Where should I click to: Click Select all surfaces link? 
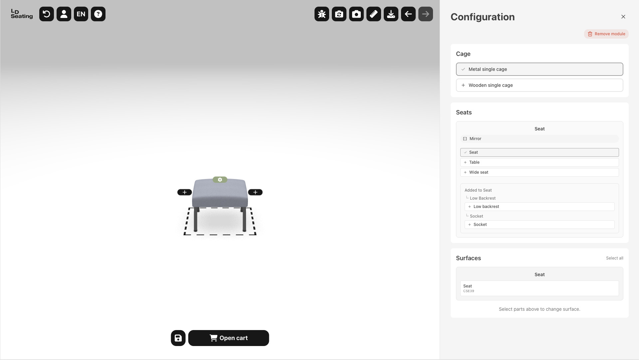tap(614, 258)
